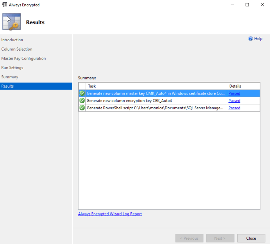
Task: Open Passed details for CEK_Auto4 encryption key
Action: pos(234,101)
